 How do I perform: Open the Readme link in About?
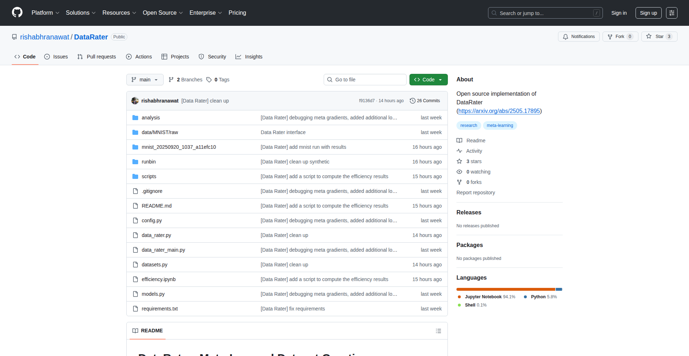pyautogui.click(x=471, y=141)
